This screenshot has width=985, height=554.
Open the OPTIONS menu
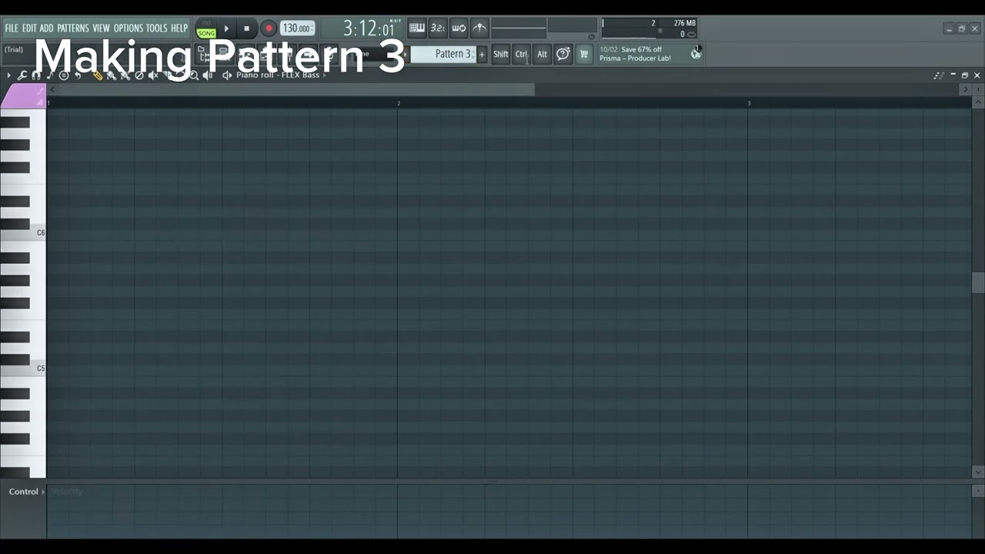[x=129, y=28]
